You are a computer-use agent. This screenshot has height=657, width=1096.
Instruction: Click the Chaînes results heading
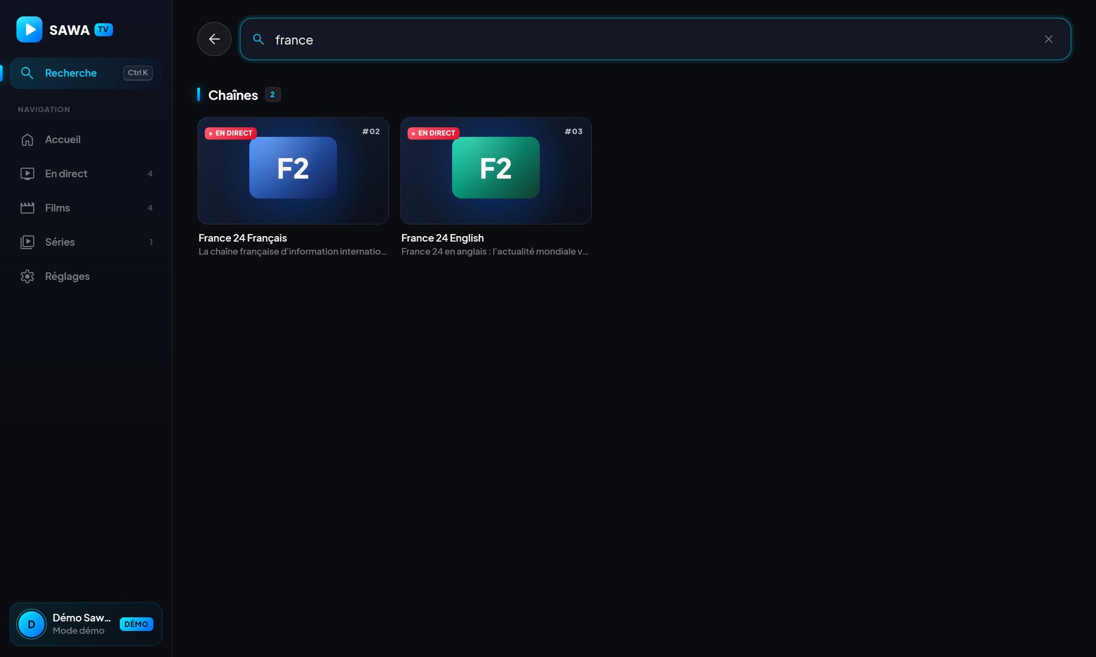[x=233, y=95]
